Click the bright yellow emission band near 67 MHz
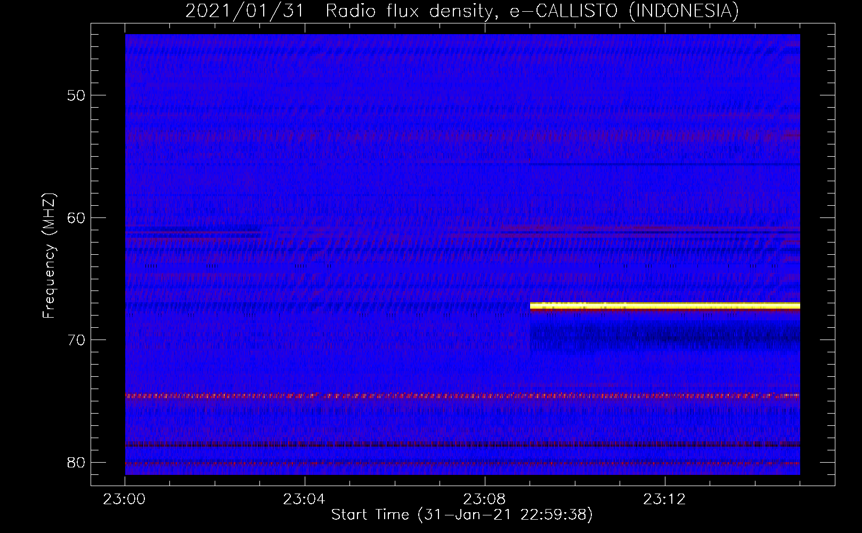Image resolution: width=862 pixels, height=533 pixels. (665, 306)
